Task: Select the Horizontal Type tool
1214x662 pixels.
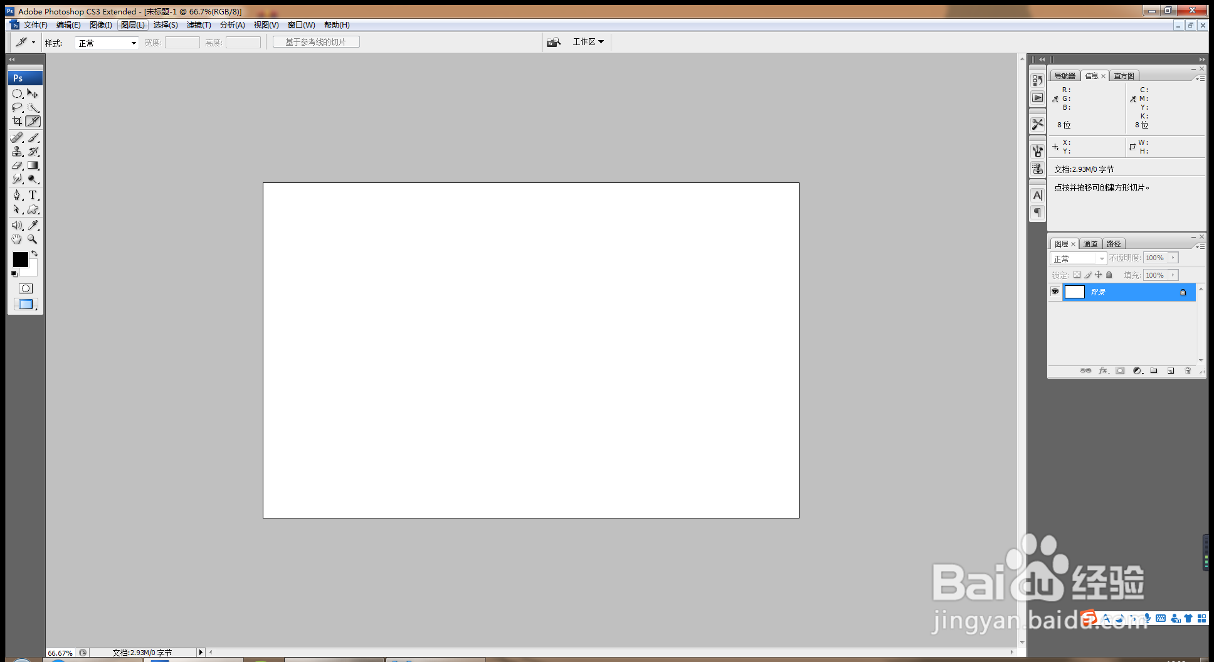Action: [33, 195]
